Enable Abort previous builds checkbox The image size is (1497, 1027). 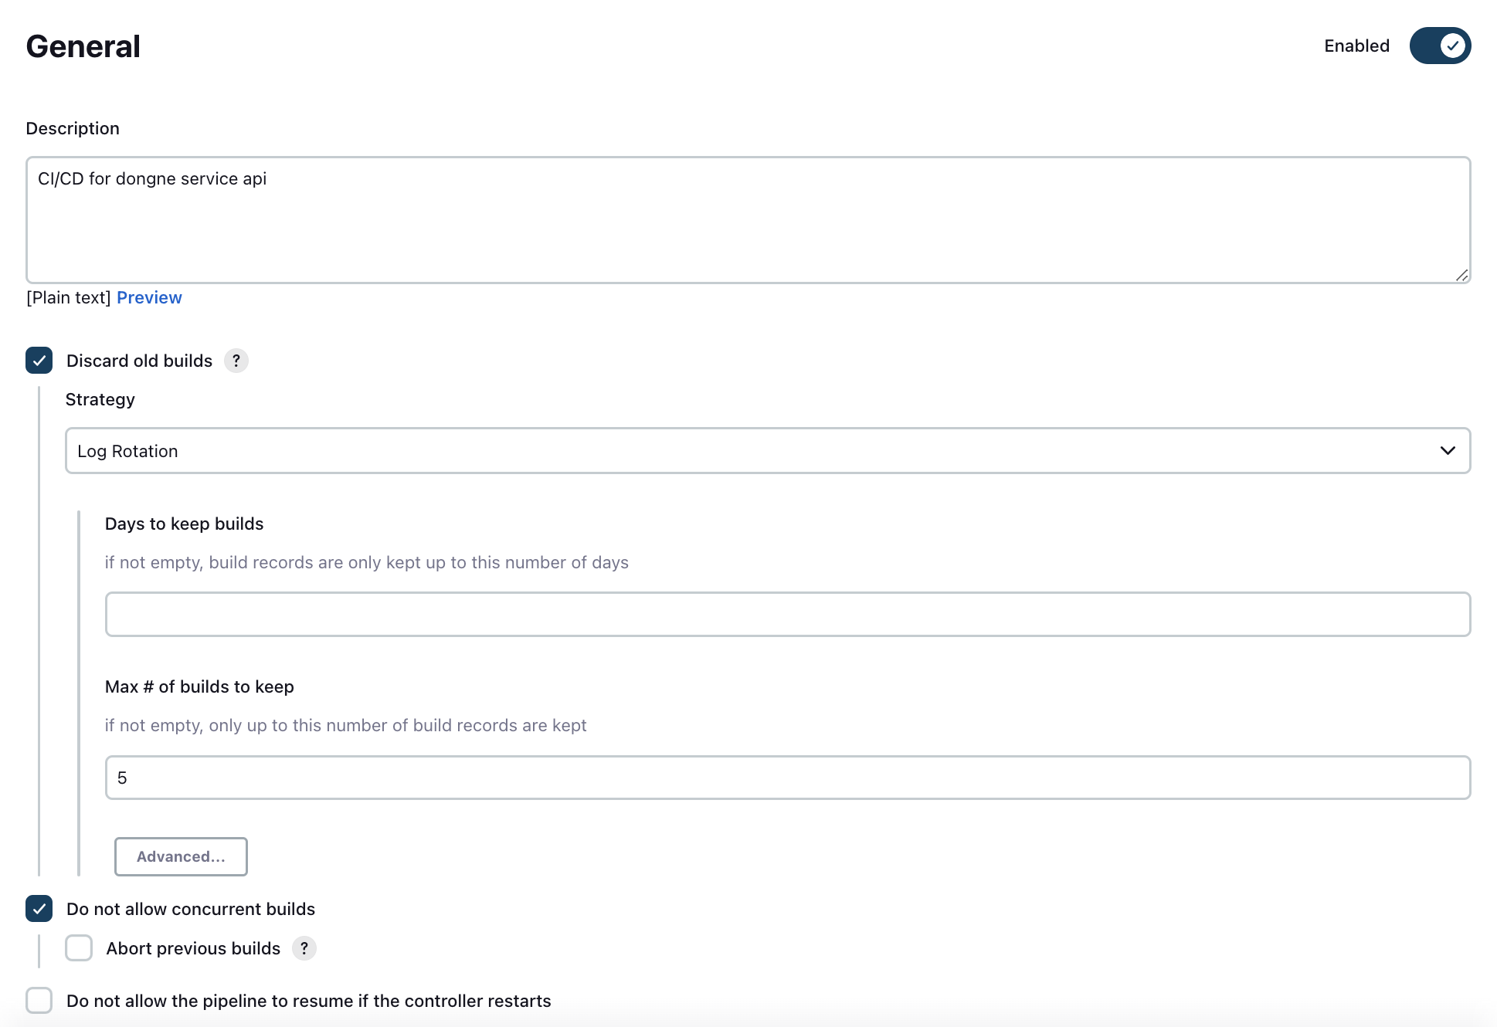click(x=79, y=948)
